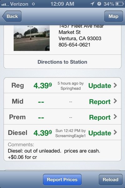Screen dimensions: 125x188
Task: Tap the clock alarm status icon
Action: 99,4
